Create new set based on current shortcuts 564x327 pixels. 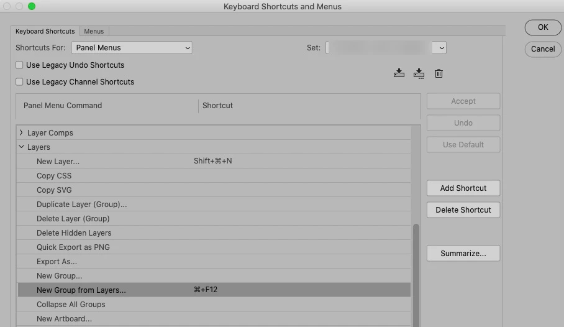(x=419, y=73)
